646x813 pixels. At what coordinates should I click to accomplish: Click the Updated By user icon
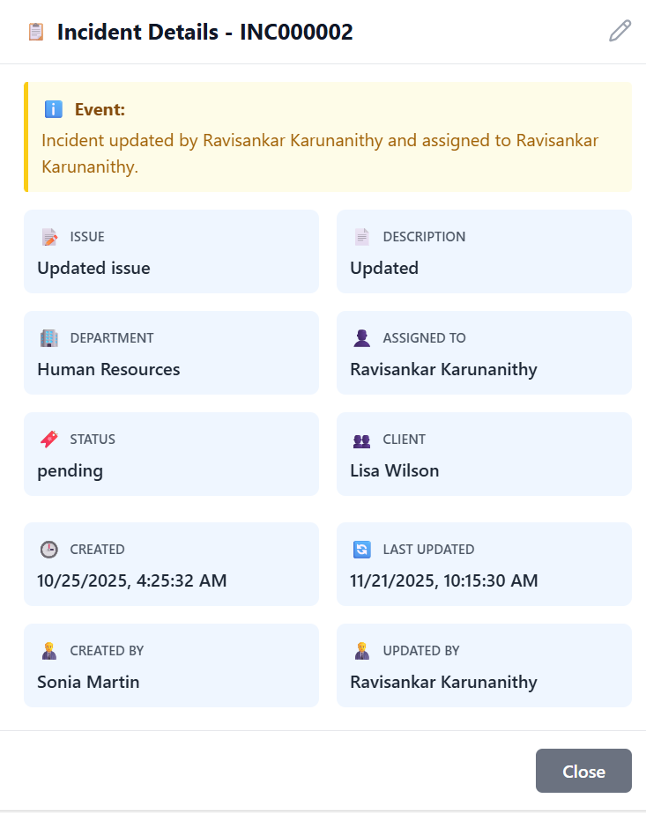362,651
